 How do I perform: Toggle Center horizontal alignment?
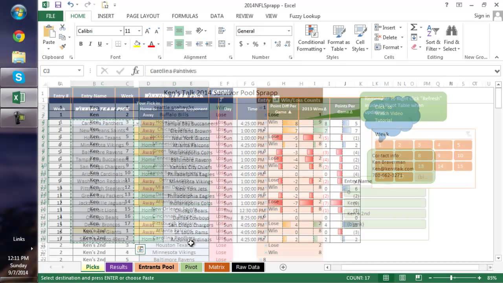click(x=179, y=44)
